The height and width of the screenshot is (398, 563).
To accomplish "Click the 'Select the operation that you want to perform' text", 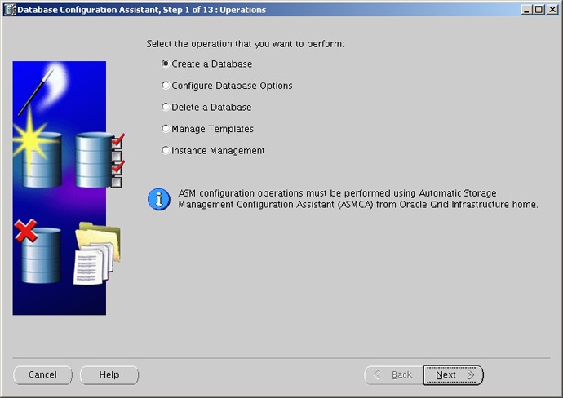I will [x=245, y=44].
